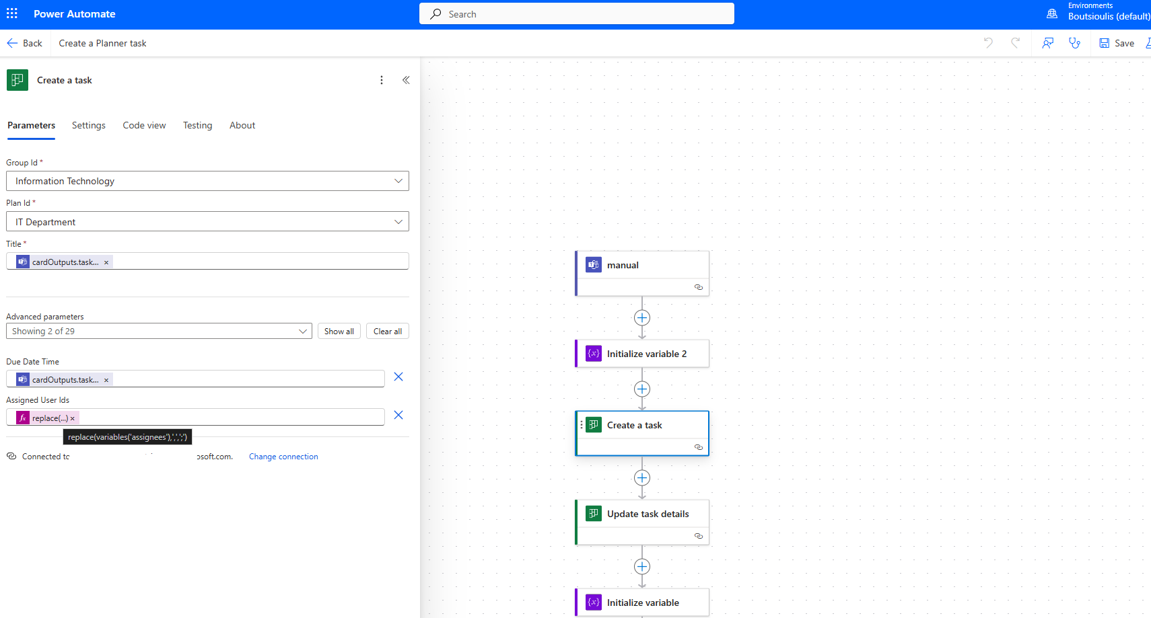Click the Save button label
The width and height of the screenshot is (1151, 618).
[1124, 43]
